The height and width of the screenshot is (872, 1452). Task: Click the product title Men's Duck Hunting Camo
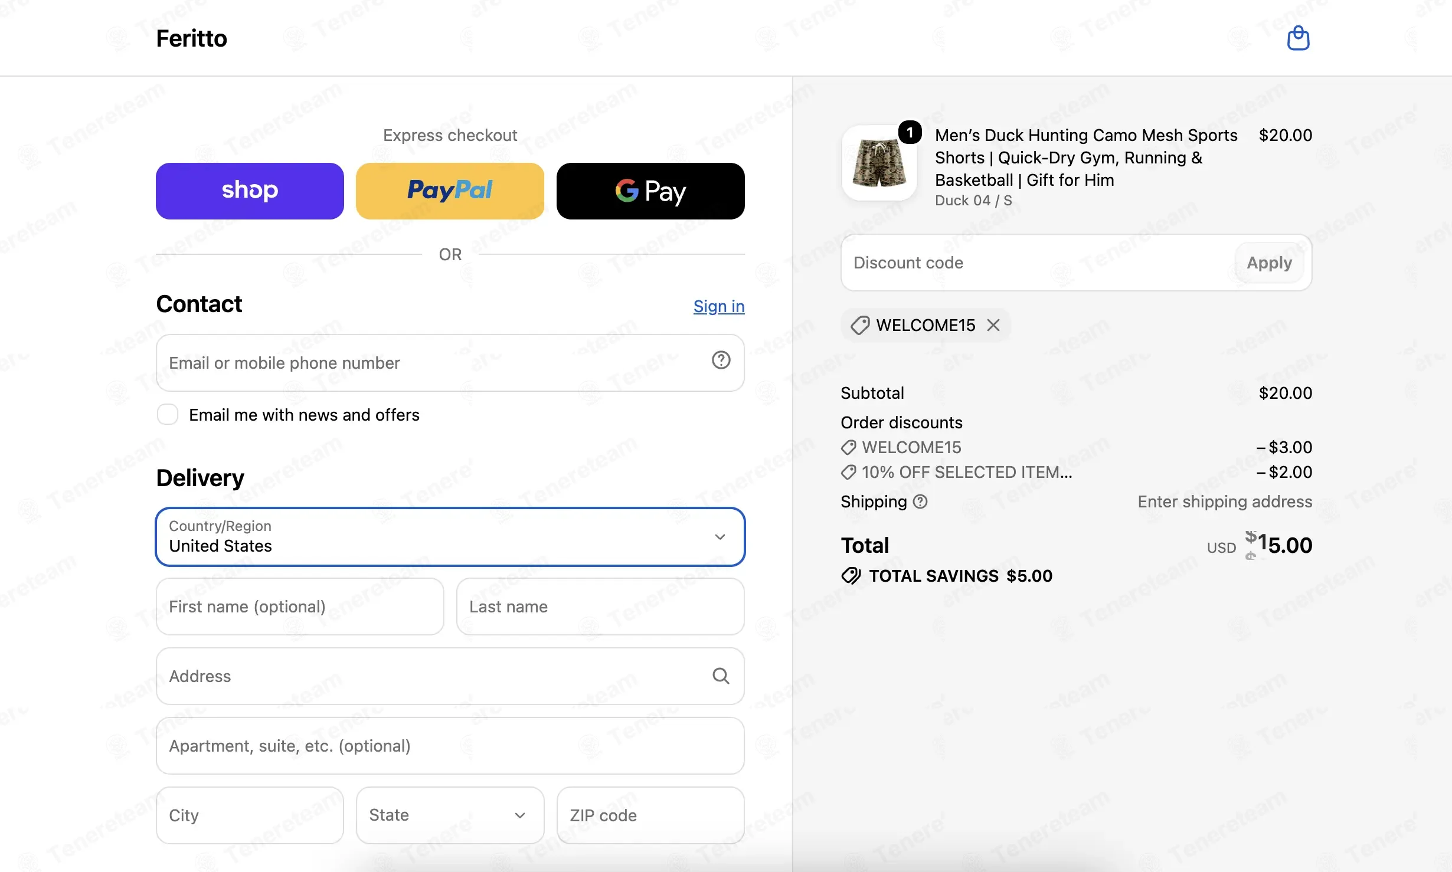1086,158
